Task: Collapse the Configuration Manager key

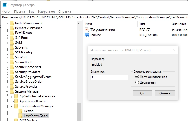Action: click(11, 106)
